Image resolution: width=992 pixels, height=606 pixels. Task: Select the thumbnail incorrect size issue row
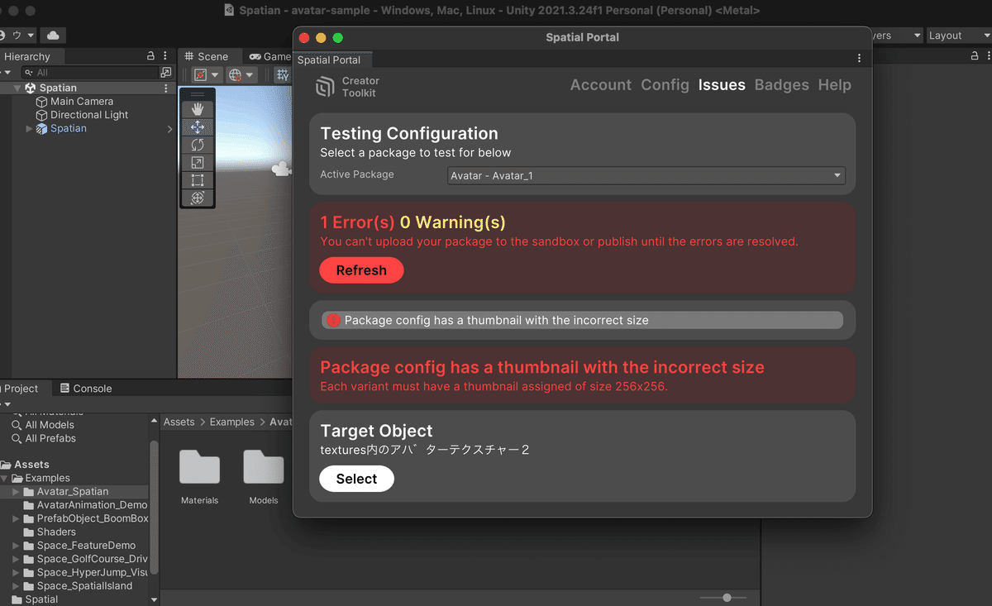pyautogui.click(x=582, y=320)
